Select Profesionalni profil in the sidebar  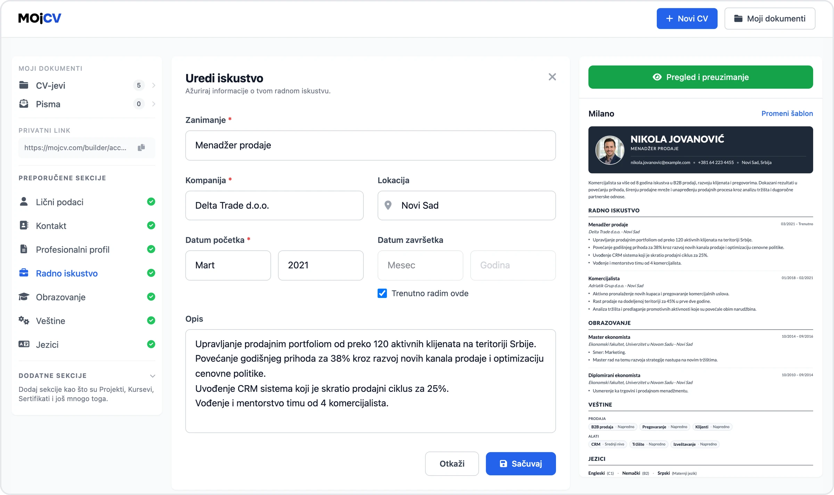pos(87,249)
